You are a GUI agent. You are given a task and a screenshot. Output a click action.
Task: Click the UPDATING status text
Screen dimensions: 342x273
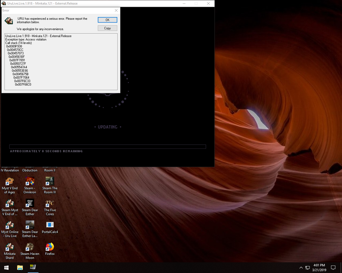click(107, 127)
